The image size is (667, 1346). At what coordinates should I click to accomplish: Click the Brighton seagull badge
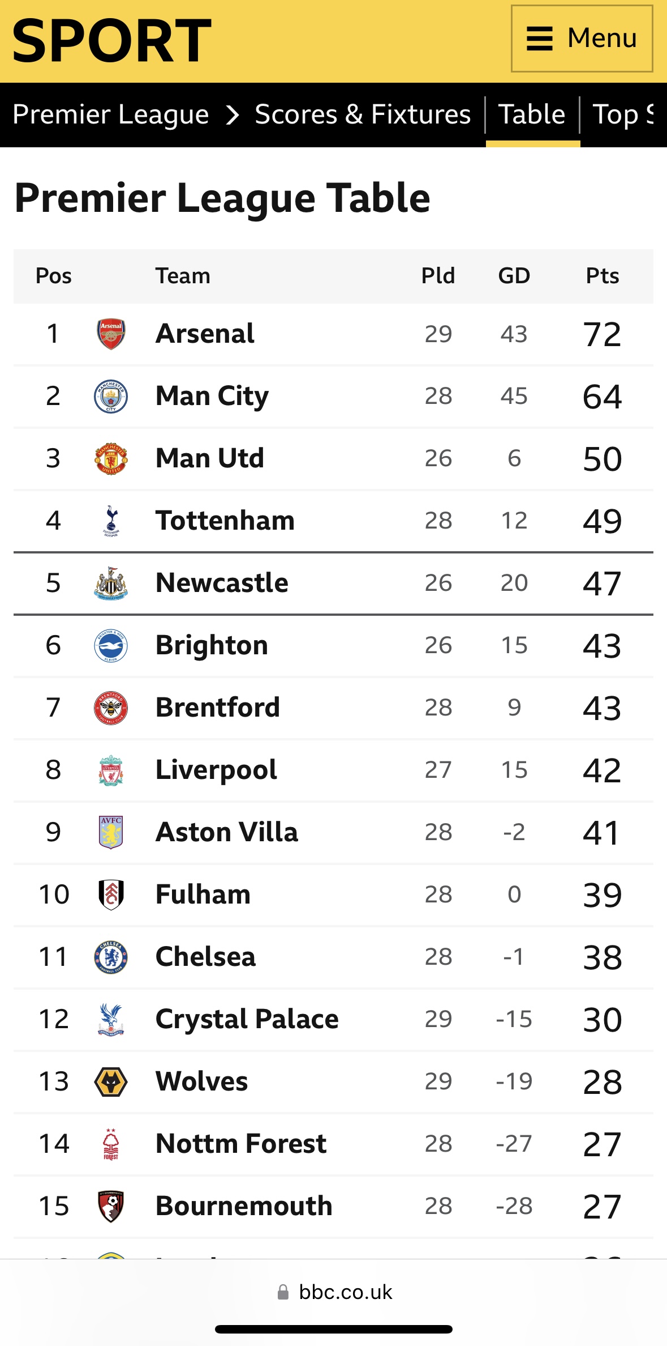click(111, 645)
